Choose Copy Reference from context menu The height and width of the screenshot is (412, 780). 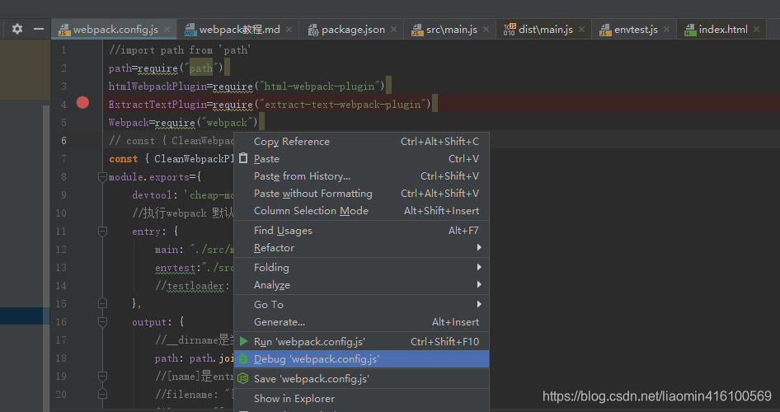362,142
